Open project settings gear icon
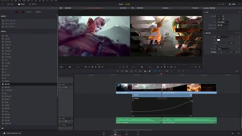 239,133
